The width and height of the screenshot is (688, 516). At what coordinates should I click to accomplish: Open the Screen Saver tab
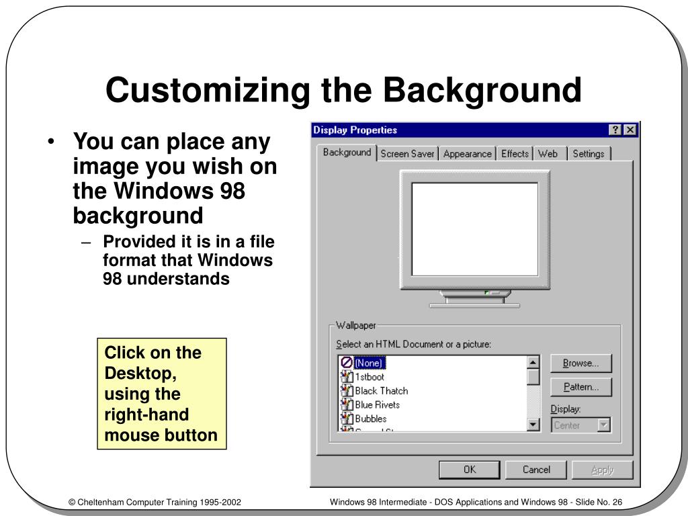(407, 154)
